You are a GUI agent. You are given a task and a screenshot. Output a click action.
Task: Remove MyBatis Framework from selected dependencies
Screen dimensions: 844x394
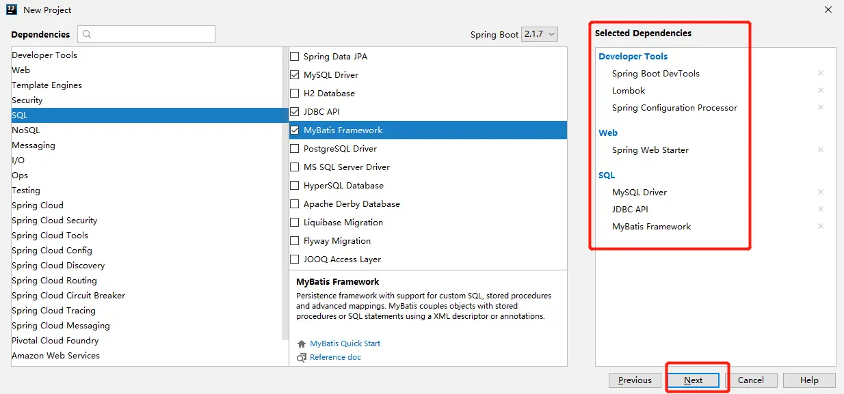click(x=821, y=226)
